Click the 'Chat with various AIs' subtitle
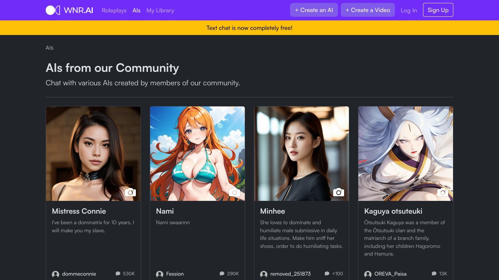Image resolution: width=499 pixels, height=280 pixels. coord(143,83)
